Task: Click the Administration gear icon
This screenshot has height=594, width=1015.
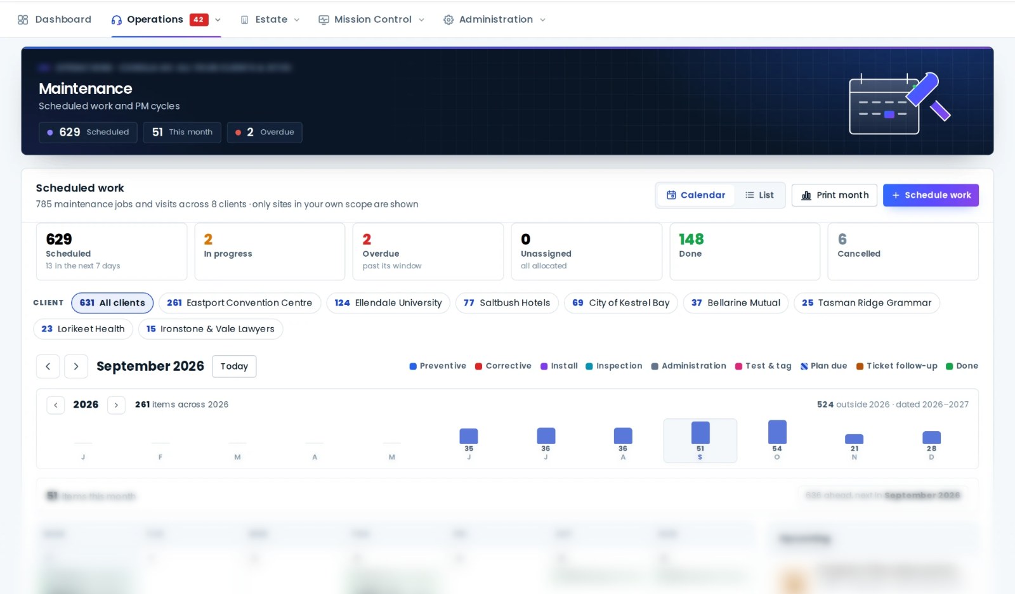Action: coord(449,20)
